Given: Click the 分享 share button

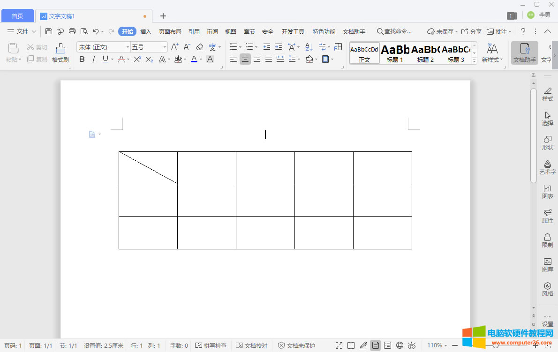Looking at the screenshot, I should point(471,31).
